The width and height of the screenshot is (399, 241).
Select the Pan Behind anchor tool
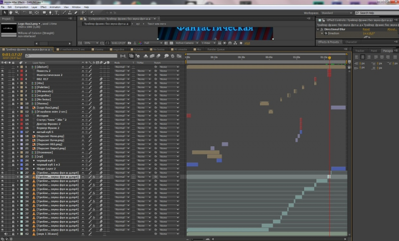coord(37,13)
